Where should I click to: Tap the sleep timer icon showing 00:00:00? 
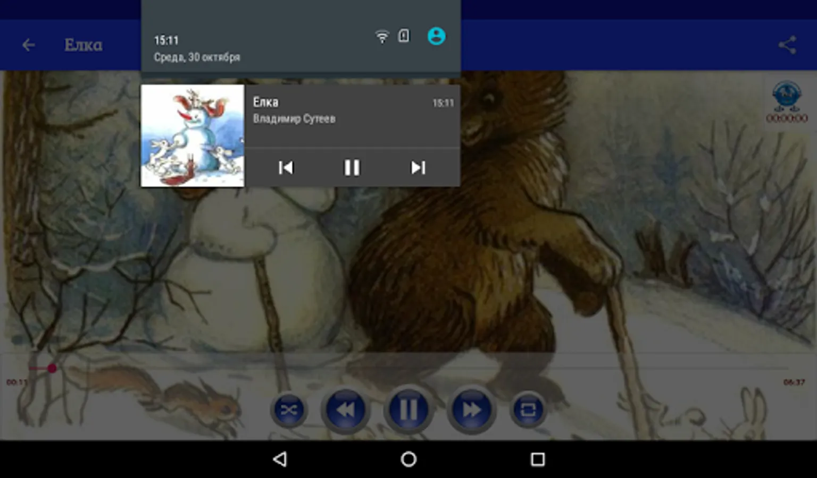tap(787, 101)
